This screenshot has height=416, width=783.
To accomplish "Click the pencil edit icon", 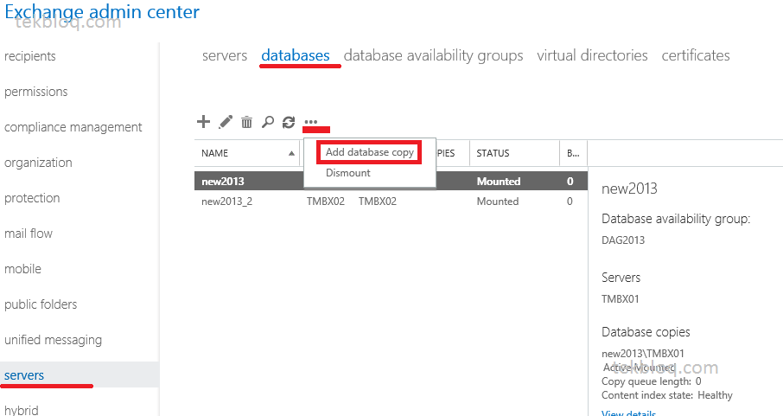I will click(x=226, y=121).
